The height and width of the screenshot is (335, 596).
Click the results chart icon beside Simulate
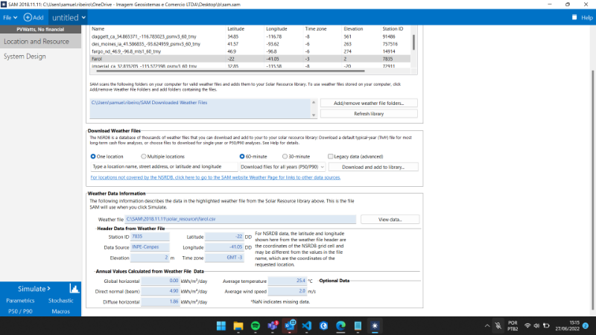[74, 288]
